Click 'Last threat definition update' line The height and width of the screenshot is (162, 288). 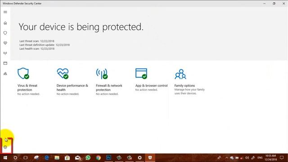45,45
